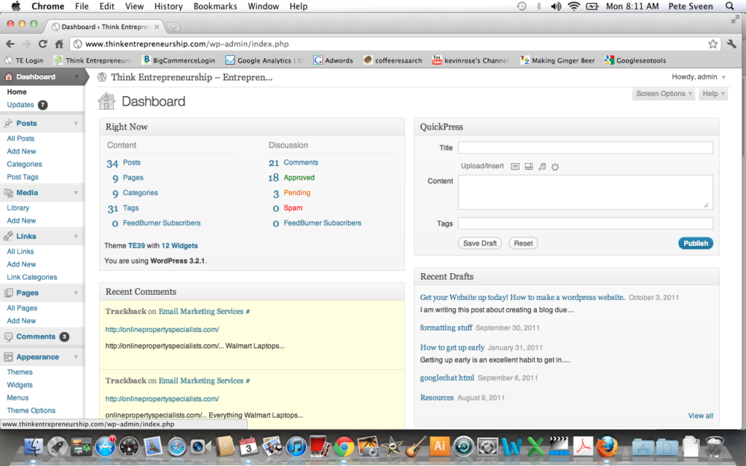
Task: Click the Save Draft button
Action: coord(480,243)
